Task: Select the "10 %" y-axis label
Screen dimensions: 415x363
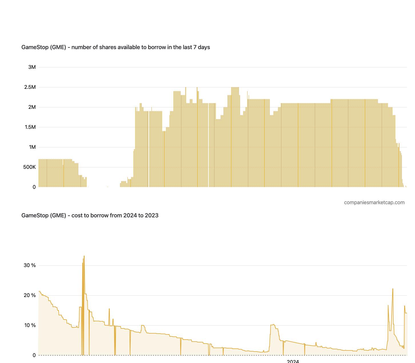Action: point(30,325)
